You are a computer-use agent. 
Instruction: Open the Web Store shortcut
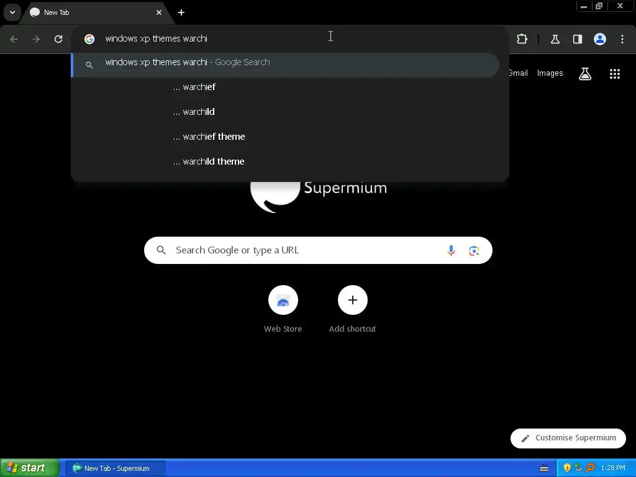283,309
